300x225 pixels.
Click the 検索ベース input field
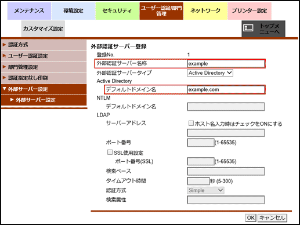pyautogui.click(x=226, y=171)
